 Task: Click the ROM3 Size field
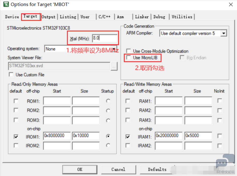(86, 120)
